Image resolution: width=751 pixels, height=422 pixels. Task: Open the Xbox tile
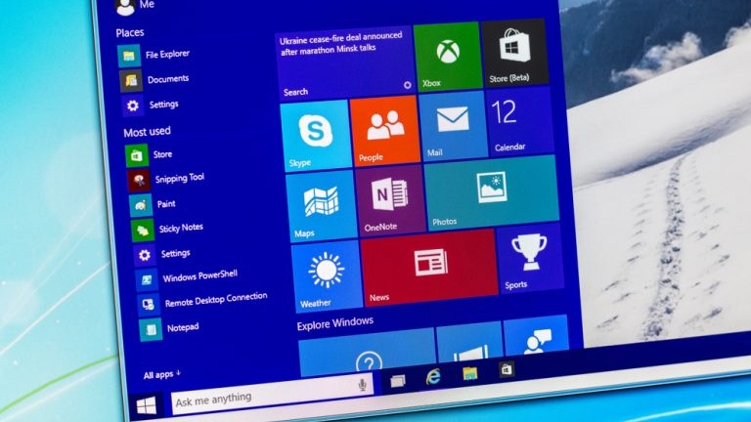pyautogui.click(x=448, y=57)
